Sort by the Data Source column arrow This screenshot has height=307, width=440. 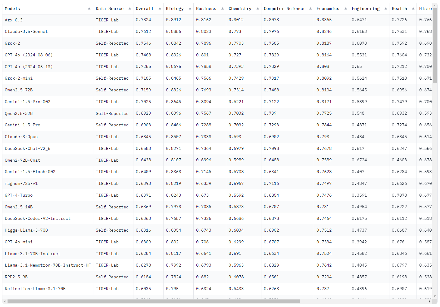point(130,8)
